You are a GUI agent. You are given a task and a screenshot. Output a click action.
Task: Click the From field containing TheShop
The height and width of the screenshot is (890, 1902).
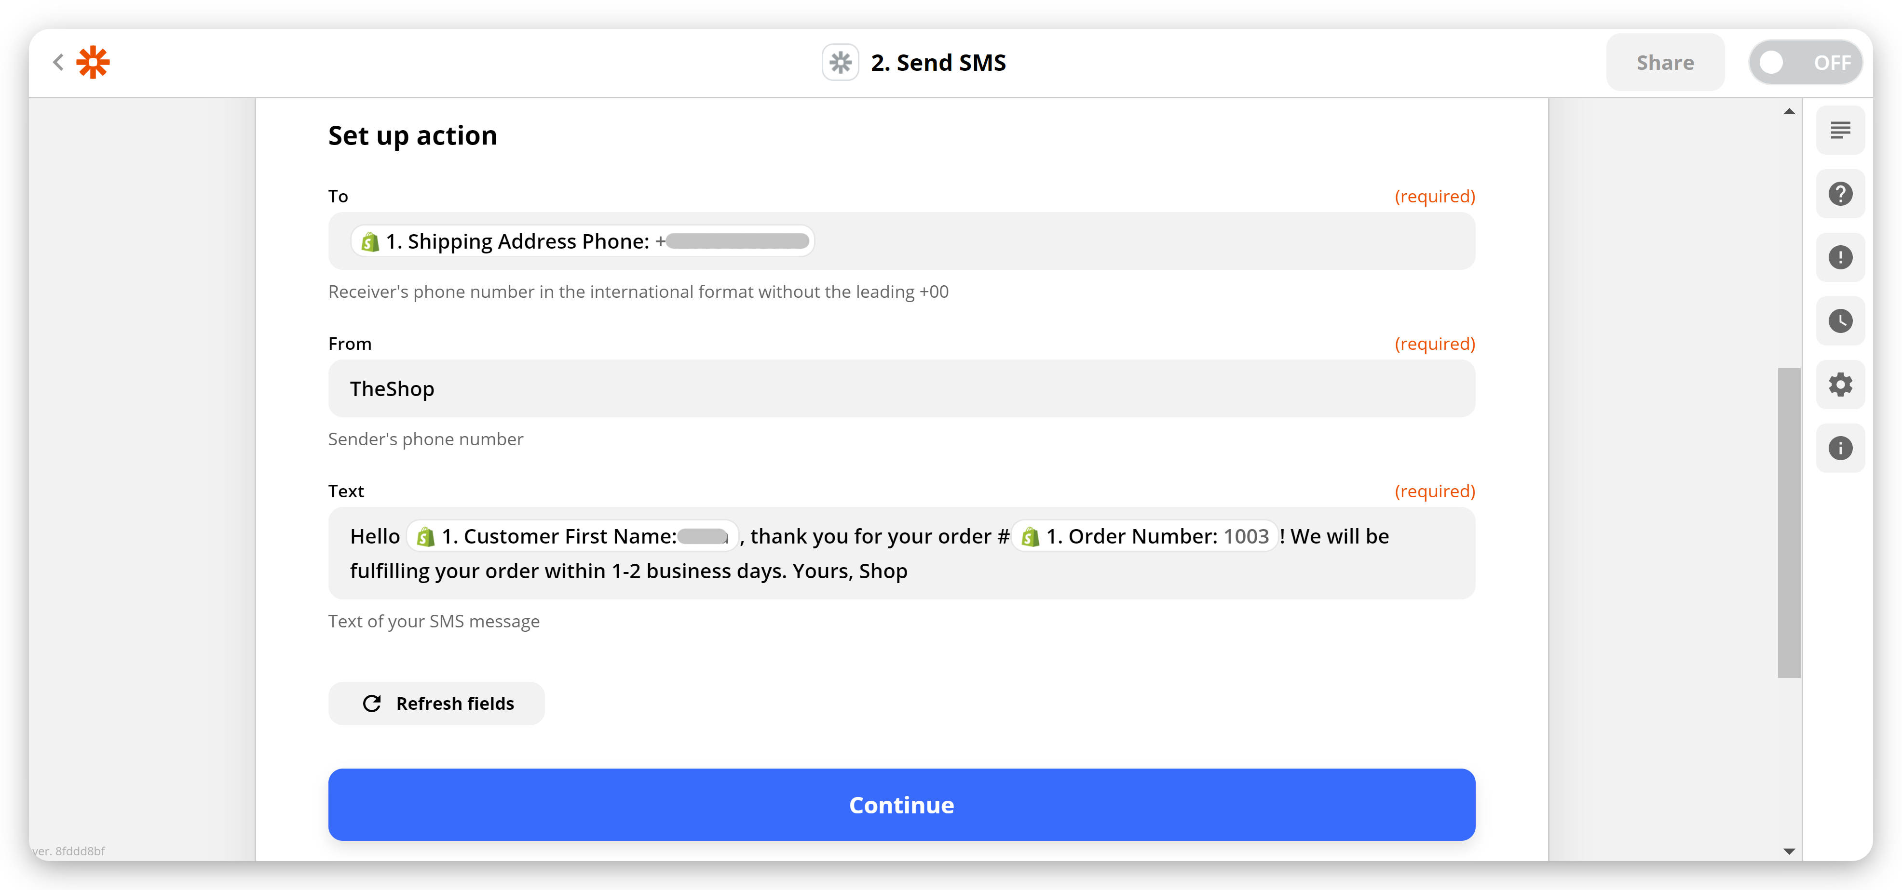tap(901, 389)
